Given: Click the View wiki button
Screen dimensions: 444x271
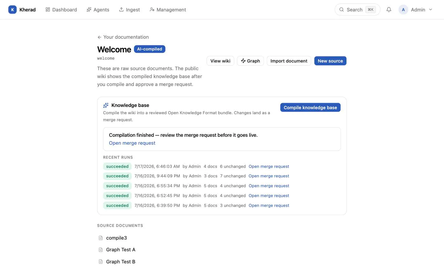Looking at the screenshot, I should pyautogui.click(x=220, y=61).
